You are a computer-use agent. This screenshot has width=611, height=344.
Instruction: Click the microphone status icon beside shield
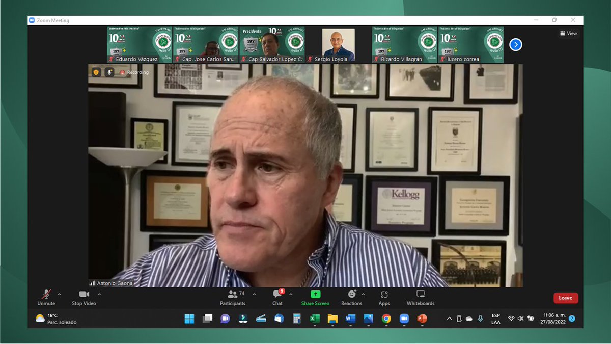pyautogui.click(x=109, y=72)
